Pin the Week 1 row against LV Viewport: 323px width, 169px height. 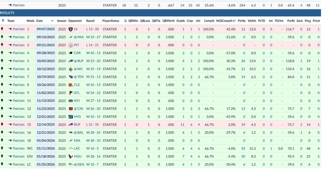(x=3, y=29)
